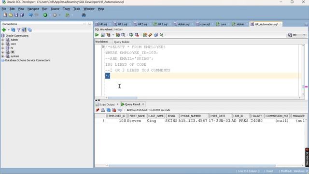Click the Clear eraser icon in worksheet toolbar
This screenshot has height=174, width=309.
(x=150, y=35)
